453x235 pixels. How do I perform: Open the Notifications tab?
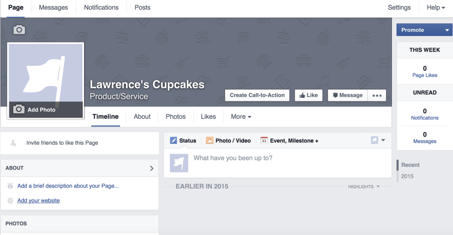tap(101, 8)
